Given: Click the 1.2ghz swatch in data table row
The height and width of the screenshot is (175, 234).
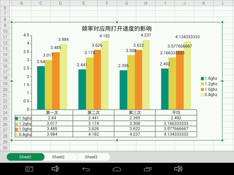Looking at the screenshot, I should pos(17,124).
